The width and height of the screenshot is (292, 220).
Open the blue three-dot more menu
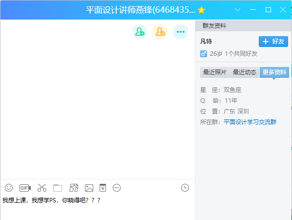(x=181, y=32)
